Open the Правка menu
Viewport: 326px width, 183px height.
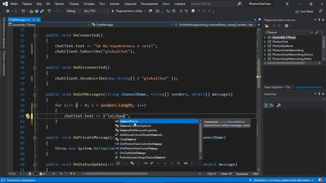tap(27, 4)
